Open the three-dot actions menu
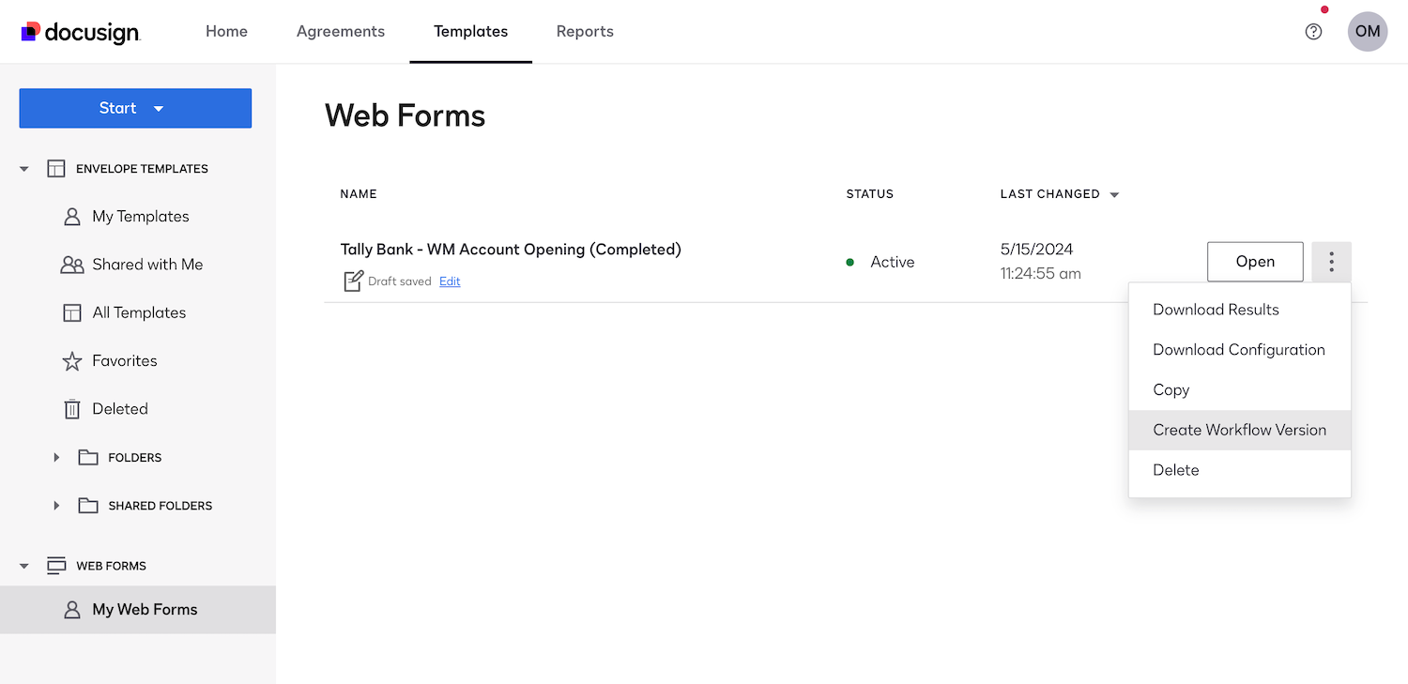This screenshot has width=1408, height=684. [x=1331, y=262]
